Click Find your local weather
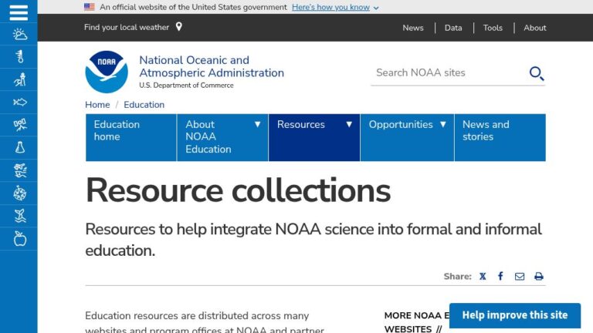Viewport: 593px width, 333px height. click(x=127, y=27)
